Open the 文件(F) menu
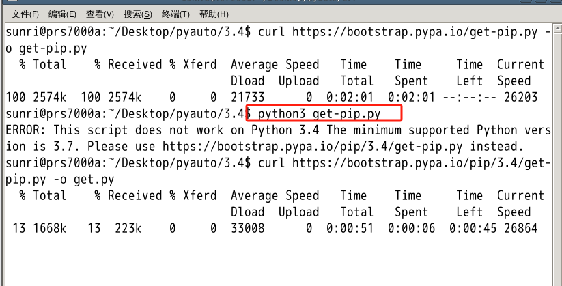 (x=26, y=14)
